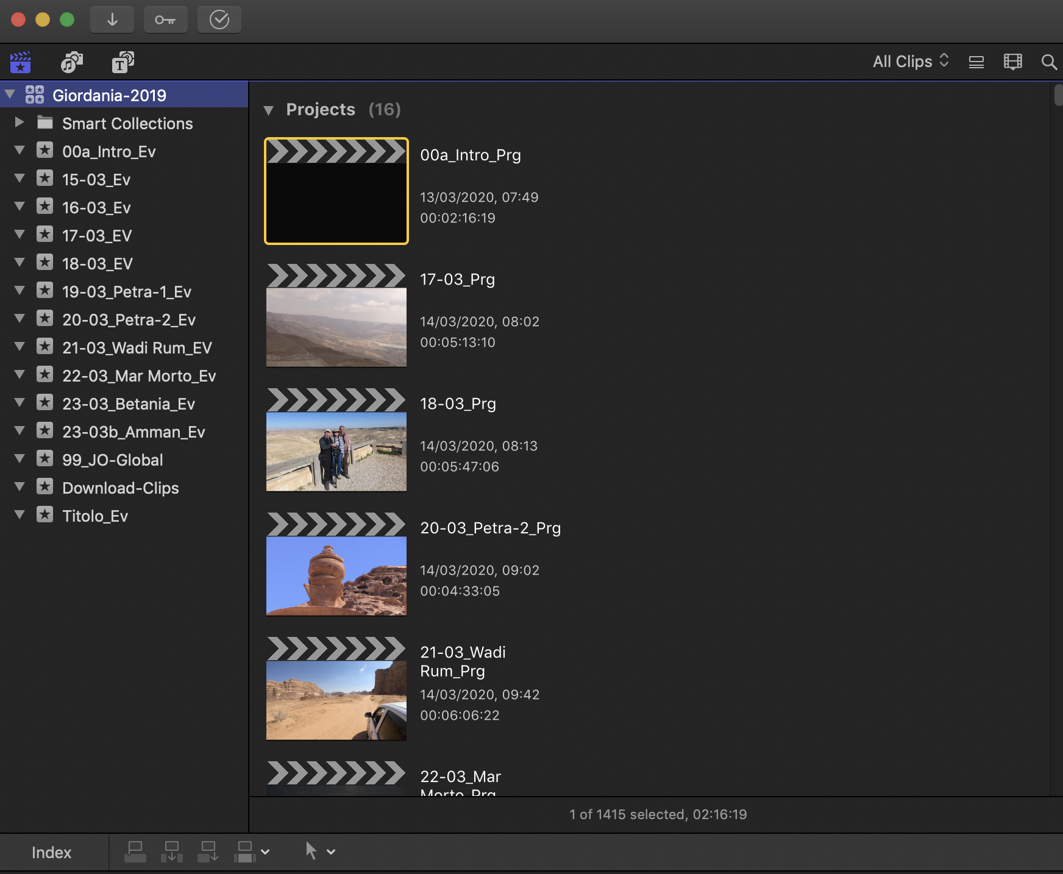Screen dimensions: 1063x874
Task: Click Connect clip to primary storyline
Action: [x=135, y=851]
